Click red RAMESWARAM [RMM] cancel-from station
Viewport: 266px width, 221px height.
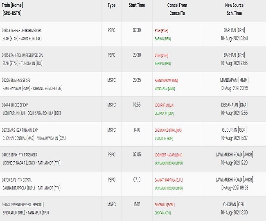pyautogui.click(x=166, y=80)
